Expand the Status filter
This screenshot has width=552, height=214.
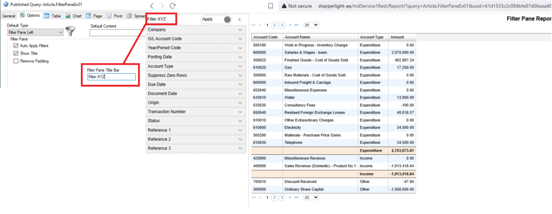point(196,121)
